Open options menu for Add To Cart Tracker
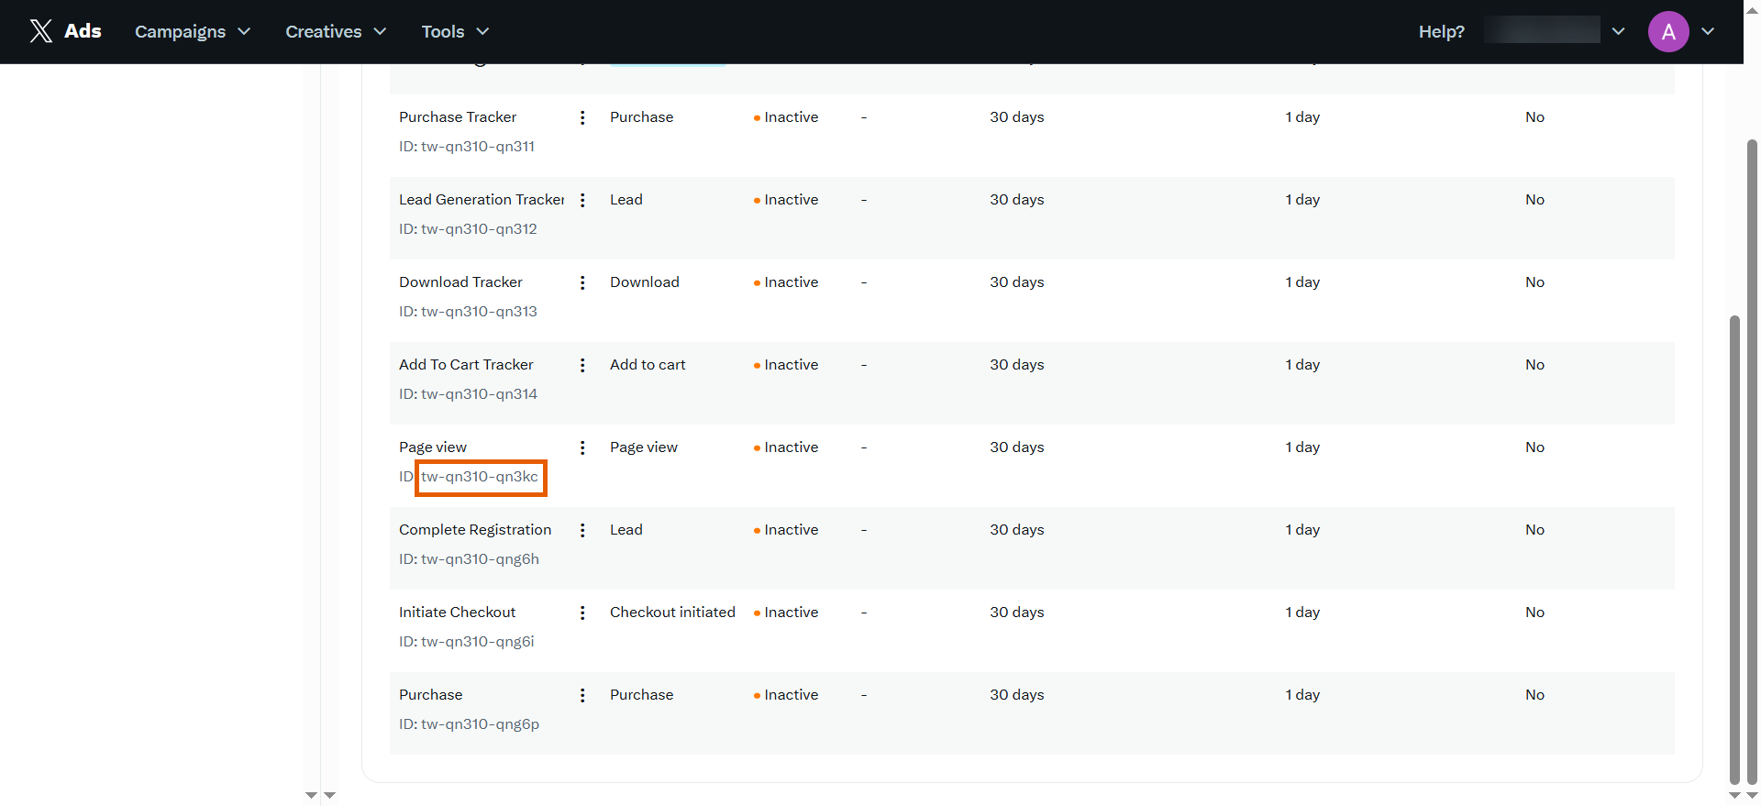Image resolution: width=1761 pixels, height=806 pixels. tap(582, 365)
